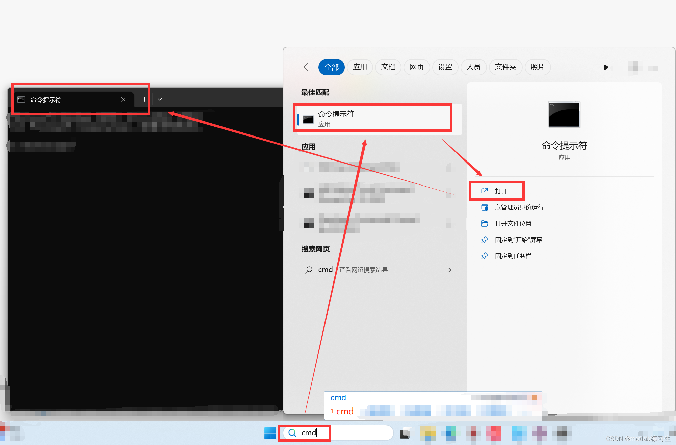This screenshot has height=445, width=676.
Task: Open new terminal tab with plus button
Action: click(144, 99)
